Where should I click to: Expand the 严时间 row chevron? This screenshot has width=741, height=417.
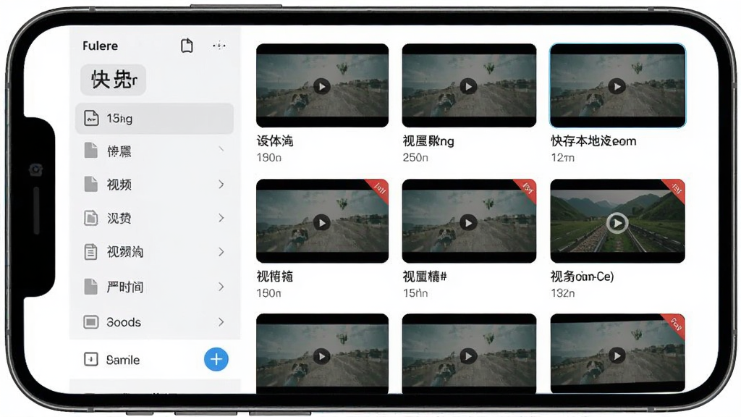[x=221, y=287]
